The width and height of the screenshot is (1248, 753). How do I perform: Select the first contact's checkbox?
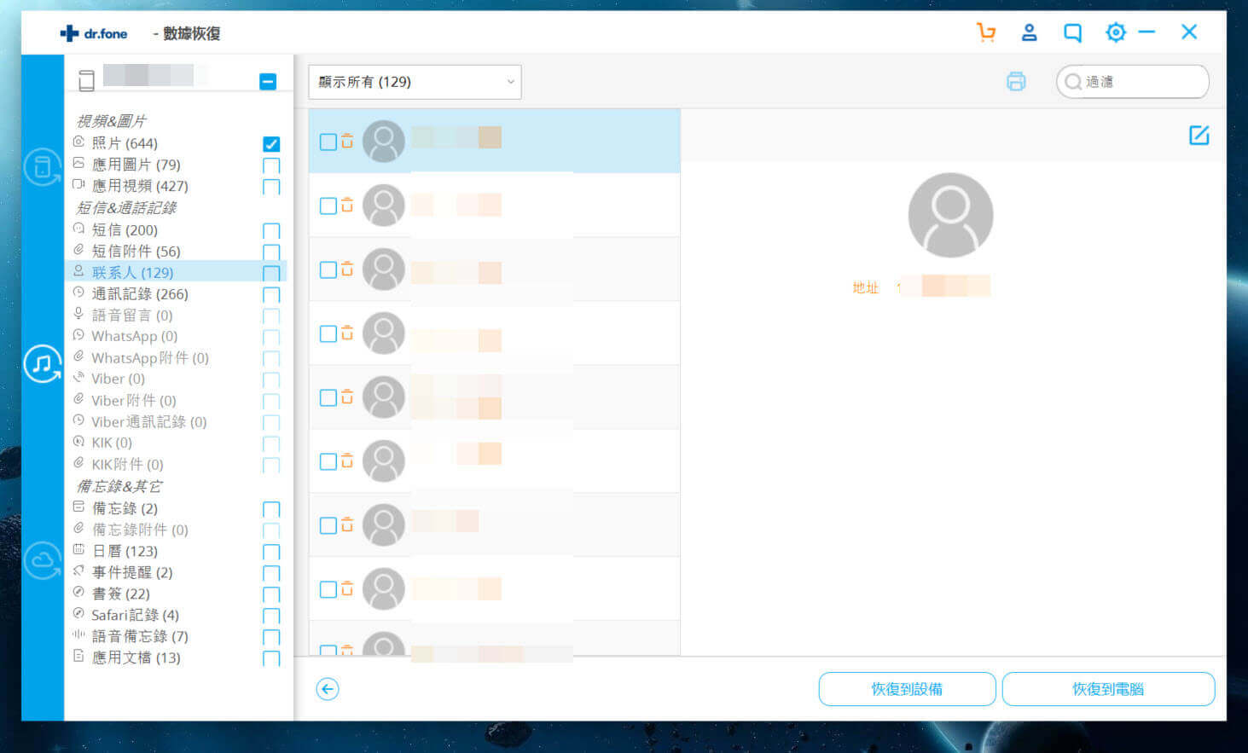328,142
